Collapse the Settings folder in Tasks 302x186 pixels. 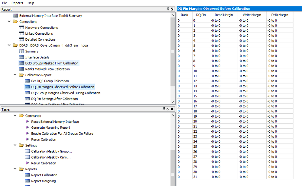click(15, 145)
